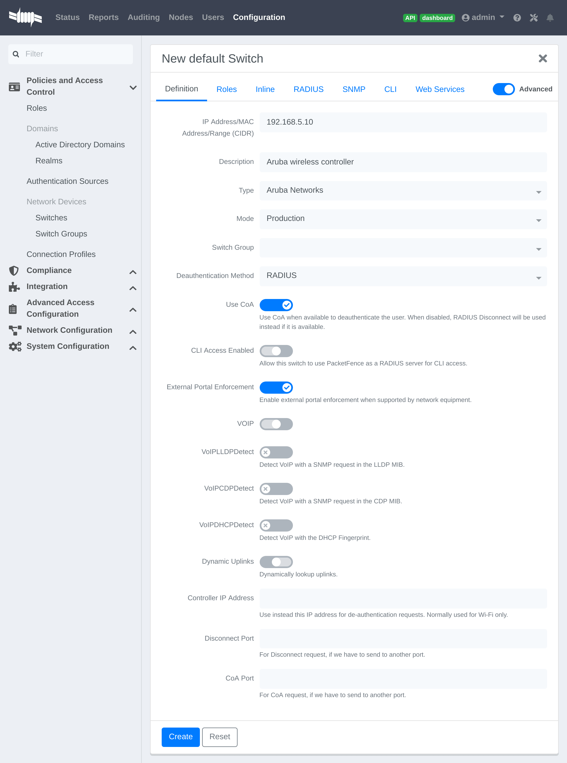Switch to the Web Services tab

440,89
